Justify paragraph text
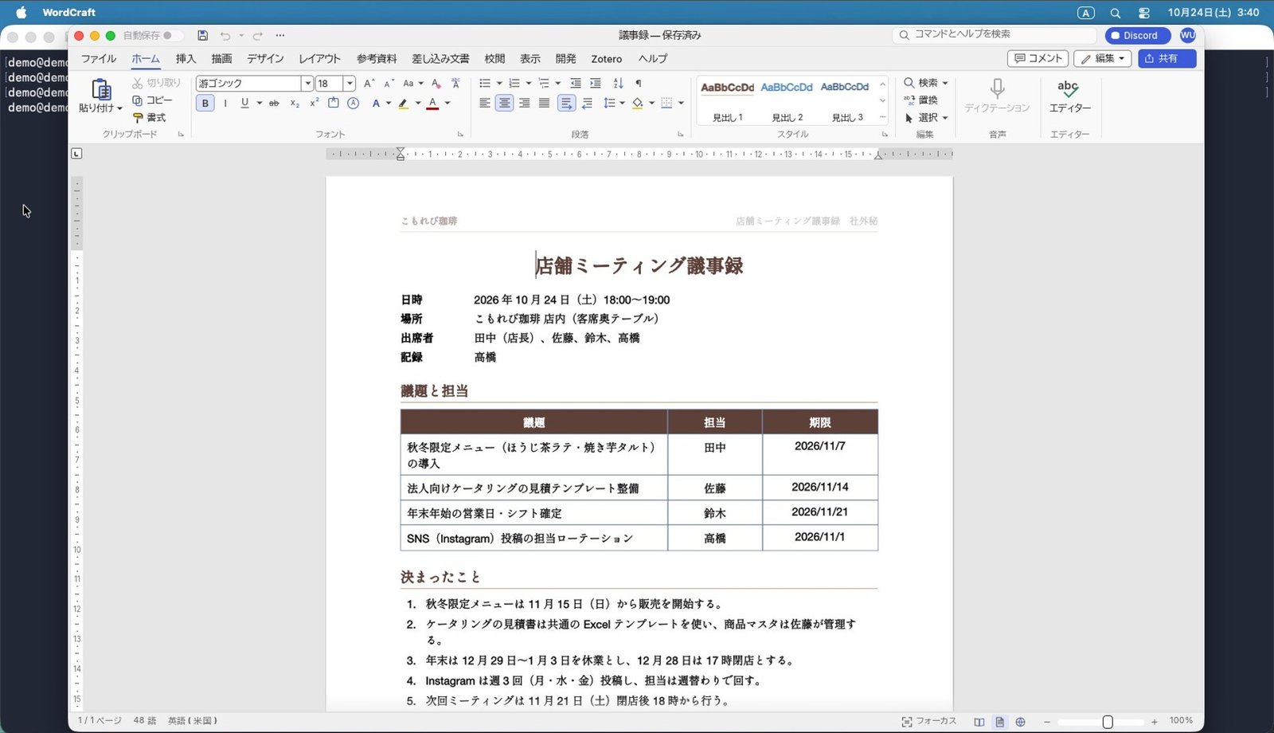 pyautogui.click(x=544, y=103)
